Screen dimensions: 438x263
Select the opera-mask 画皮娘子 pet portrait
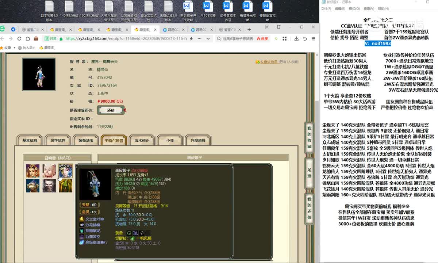[x=65, y=171]
